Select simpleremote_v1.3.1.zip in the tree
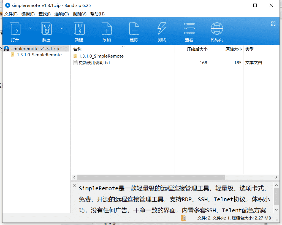Viewport: 282px width, 225px height. (35, 49)
